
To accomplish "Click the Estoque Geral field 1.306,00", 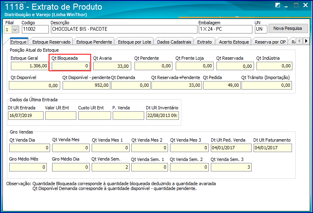I will [30, 66].
